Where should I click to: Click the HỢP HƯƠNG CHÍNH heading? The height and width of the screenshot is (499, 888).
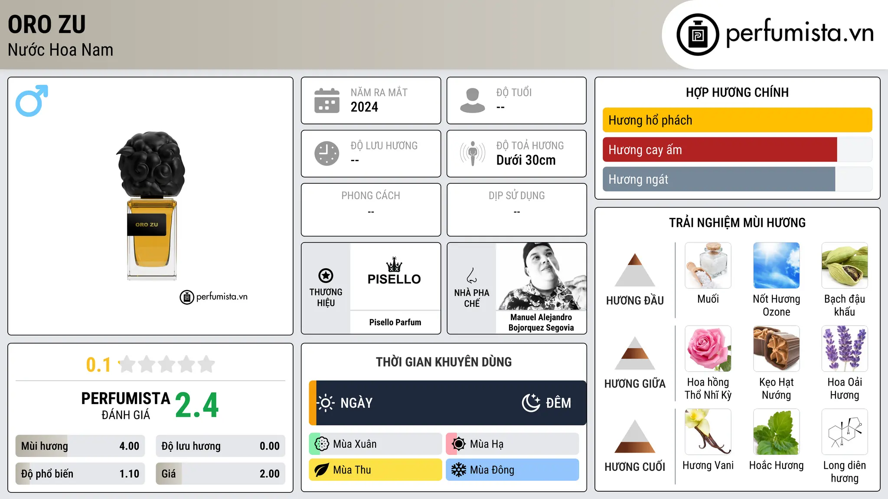[737, 92]
